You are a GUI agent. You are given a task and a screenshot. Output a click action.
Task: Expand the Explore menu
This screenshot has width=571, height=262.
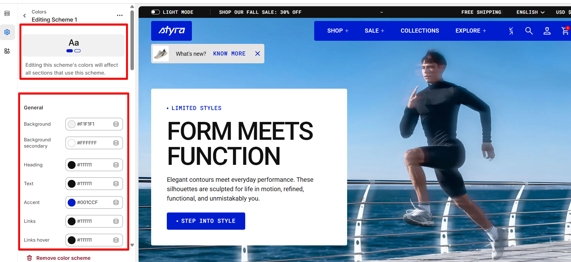pos(471,31)
